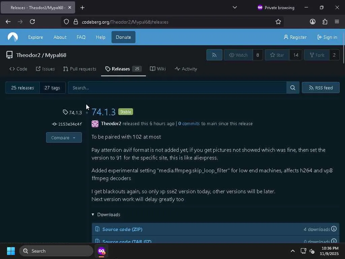Select the Releases tab
345x259 pixels.
coord(123,69)
